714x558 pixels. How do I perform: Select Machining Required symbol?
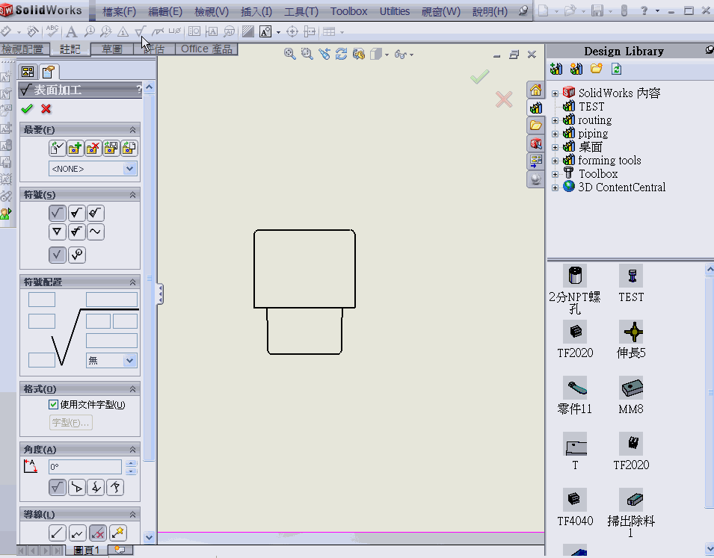[x=76, y=213]
